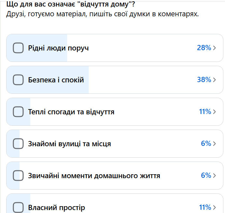Mark the Знайомі вулиці та місця checkbox
Image resolution: width=225 pixels, height=213 pixels.
click(x=18, y=144)
